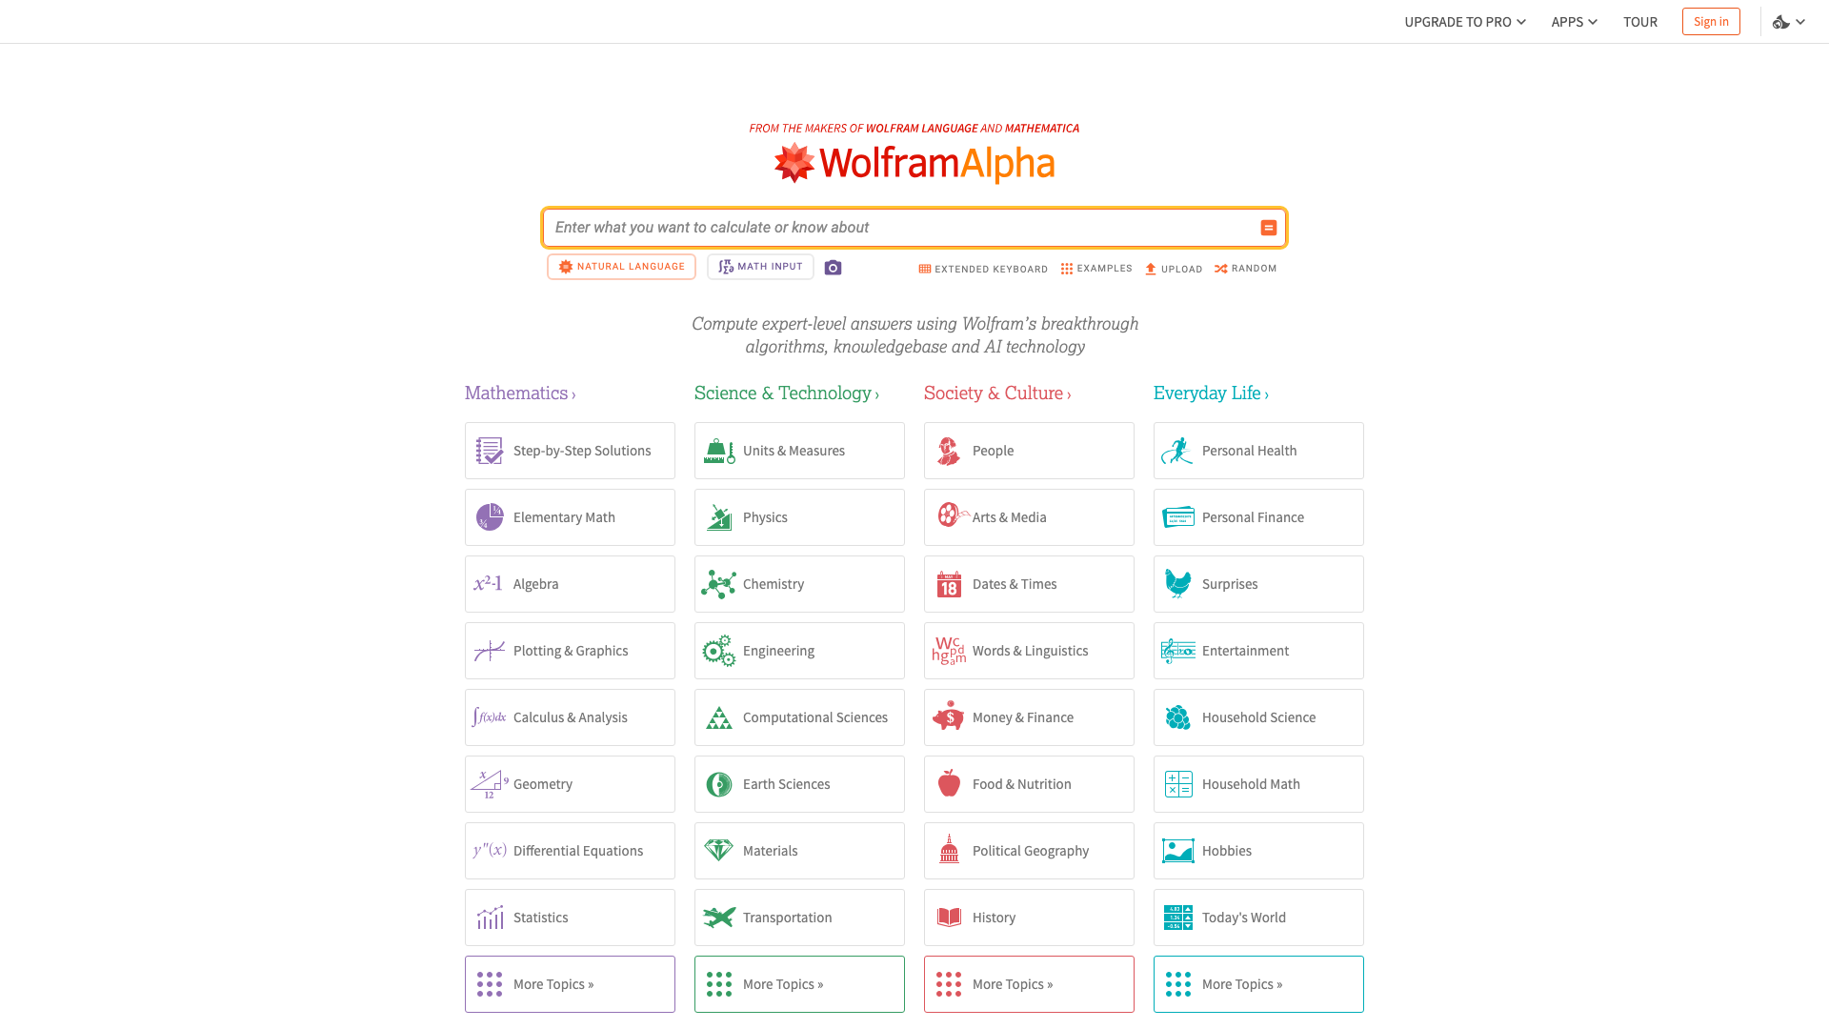
Task: Expand the UPGRADE TO PRO dropdown
Action: pos(1464,21)
